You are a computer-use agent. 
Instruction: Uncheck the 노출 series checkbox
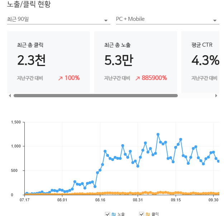coord(107,214)
